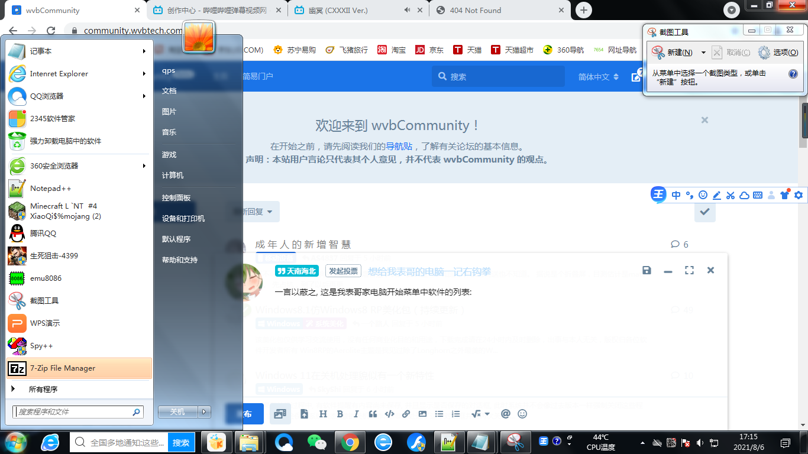This screenshot has width=808, height=454.
Task: Expand 360安全浏览器 jump list arrow
Action: coord(144,166)
